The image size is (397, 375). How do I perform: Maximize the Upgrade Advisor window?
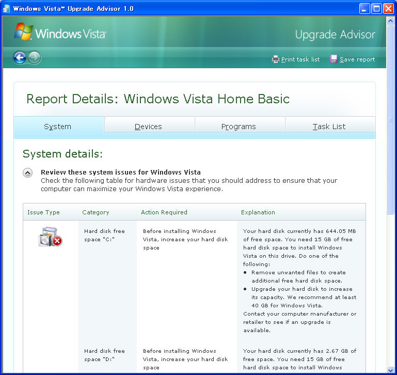(376, 9)
